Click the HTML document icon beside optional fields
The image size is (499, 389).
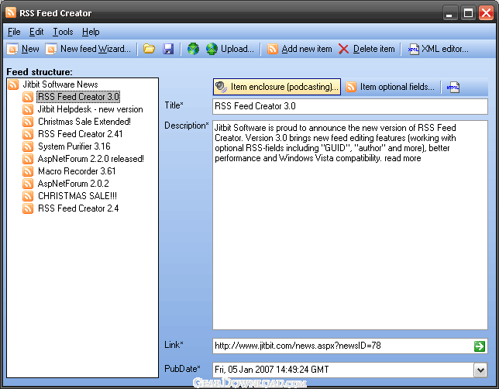pos(453,88)
